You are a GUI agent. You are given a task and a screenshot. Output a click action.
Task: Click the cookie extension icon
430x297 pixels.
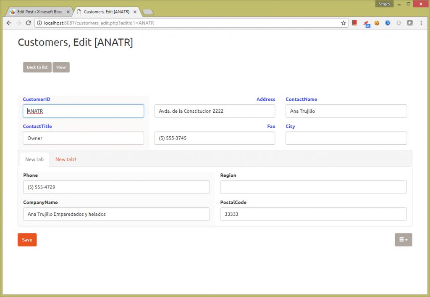(x=377, y=23)
